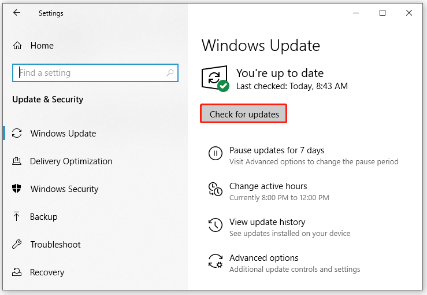Open the Troubleshoot page
This screenshot has width=427, height=295.
coord(55,245)
